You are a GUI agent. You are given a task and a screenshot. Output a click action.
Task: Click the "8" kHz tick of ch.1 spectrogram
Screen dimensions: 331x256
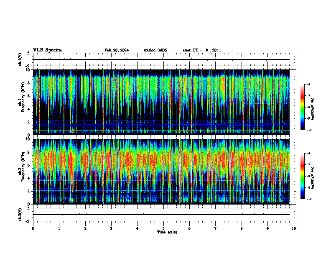pos(29,83)
